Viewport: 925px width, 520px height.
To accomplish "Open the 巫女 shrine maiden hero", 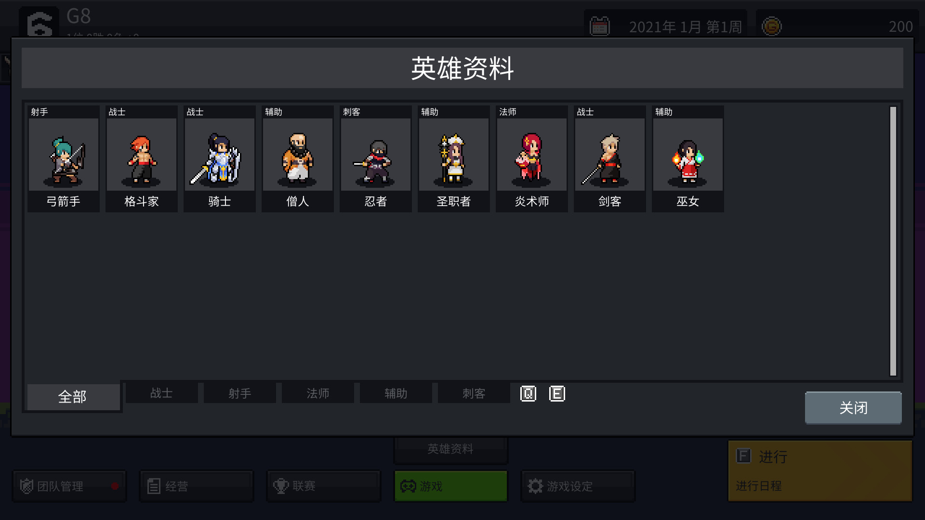I will [688, 159].
